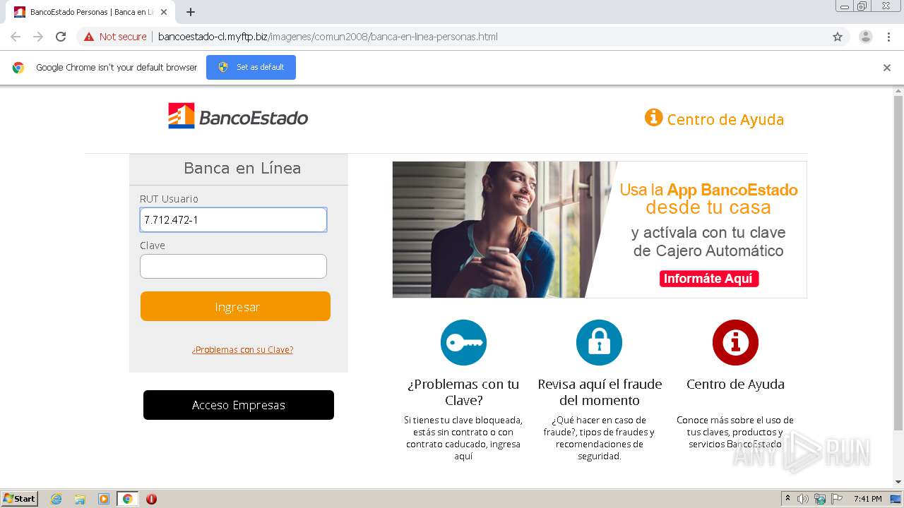Image resolution: width=904 pixels, height=508 pixels.
Task: Click the Chrome taskbar icon
Action: tap(127, 499)
